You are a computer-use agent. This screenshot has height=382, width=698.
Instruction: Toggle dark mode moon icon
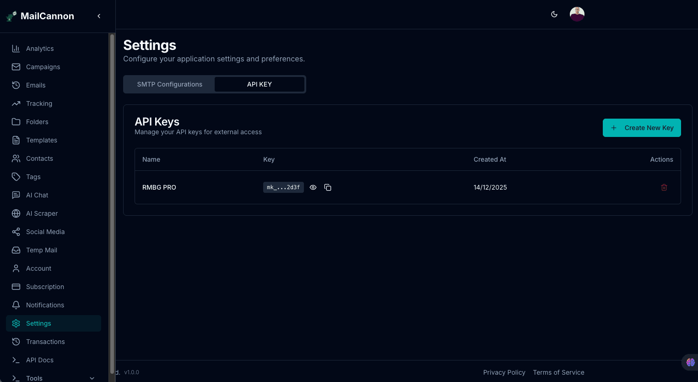pos(554,14)
